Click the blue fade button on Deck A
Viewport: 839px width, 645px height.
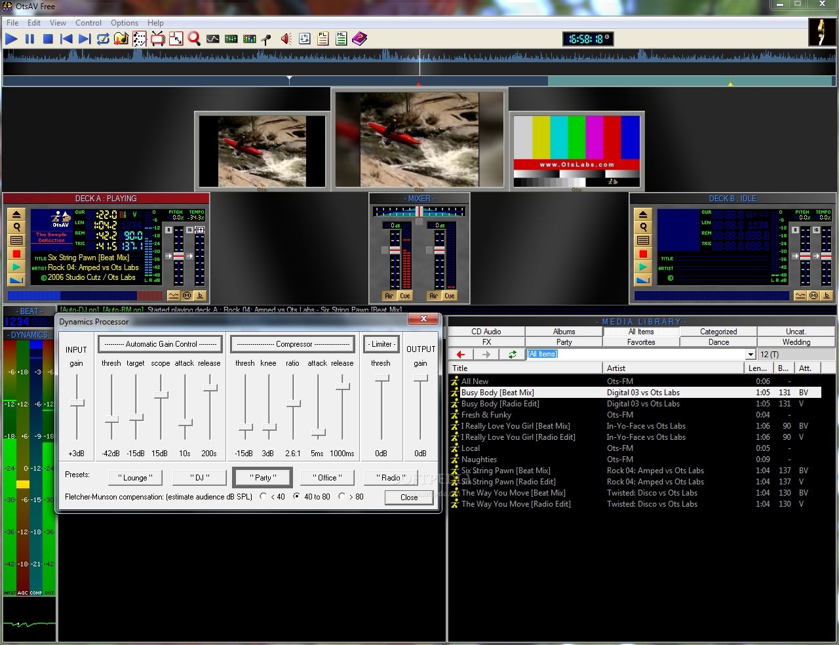pyautogui.click(x=16, y=280)
